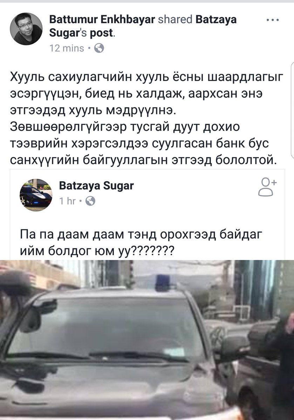The image size is (294, 420).
Task: Tap the add friend icon for Batzaya Sugar
Action: [268, 187]
